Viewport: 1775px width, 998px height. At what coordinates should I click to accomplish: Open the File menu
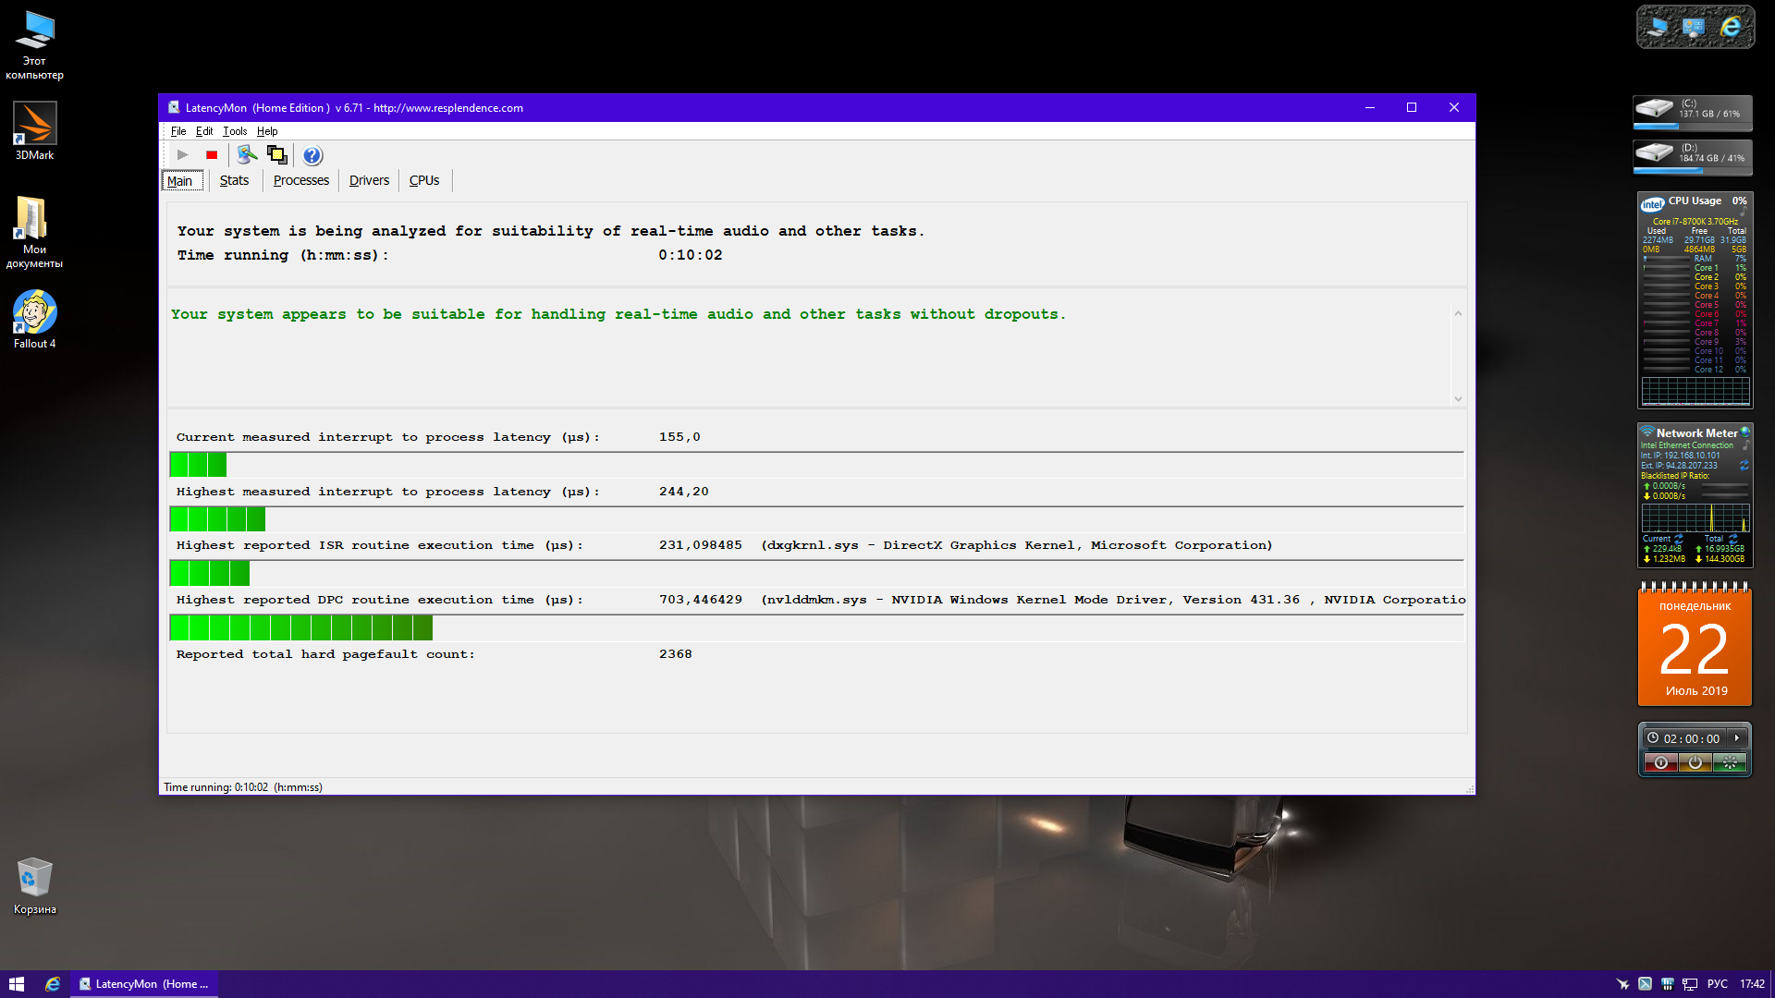(178, 131)
